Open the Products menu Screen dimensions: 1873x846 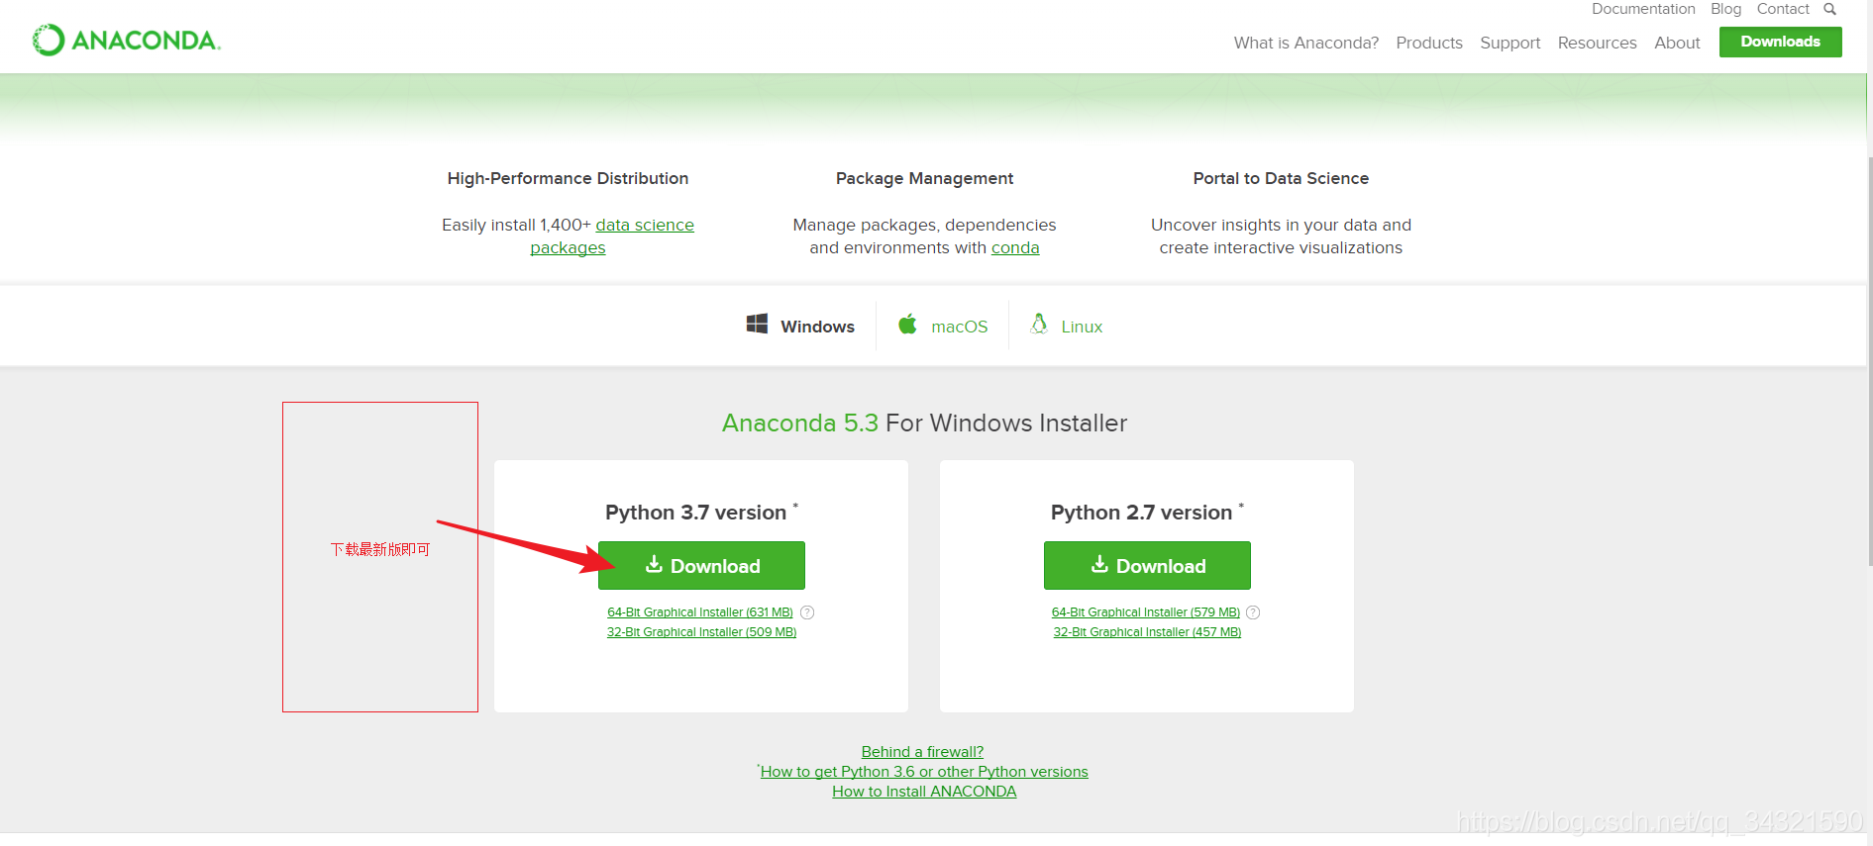point(1429,43)
